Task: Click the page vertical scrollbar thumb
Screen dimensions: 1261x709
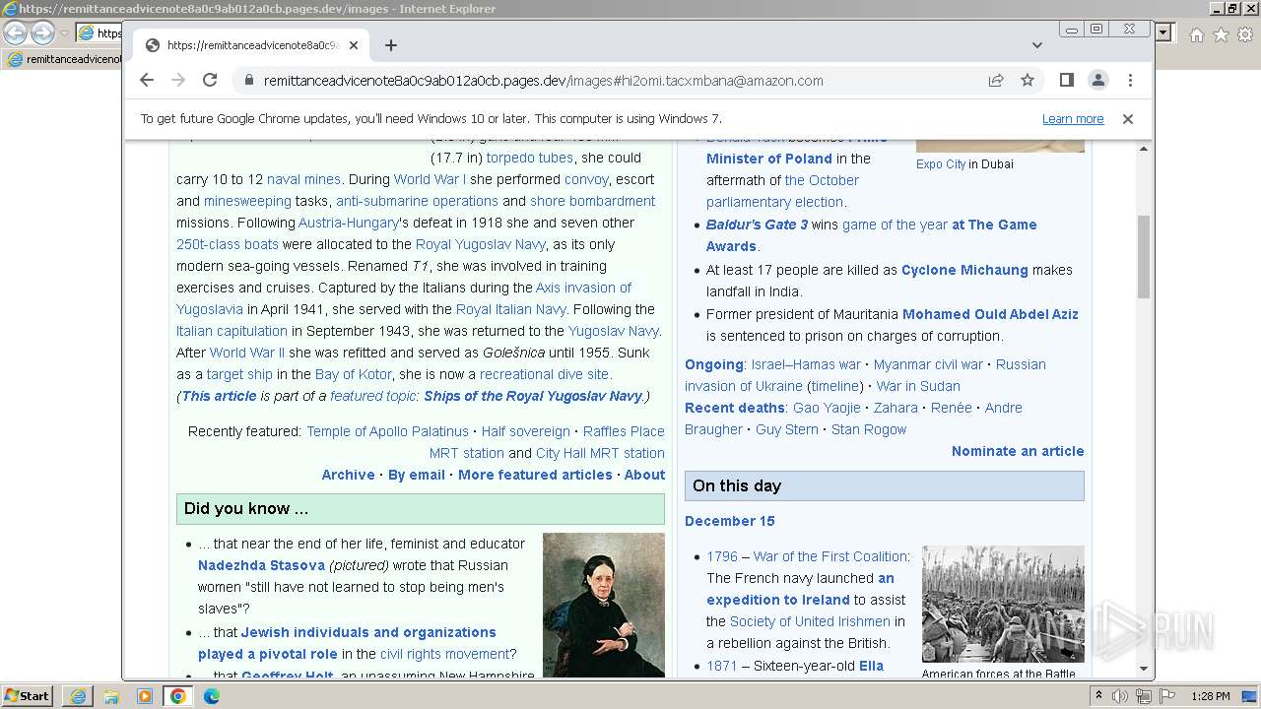Action: [1144, 256]
